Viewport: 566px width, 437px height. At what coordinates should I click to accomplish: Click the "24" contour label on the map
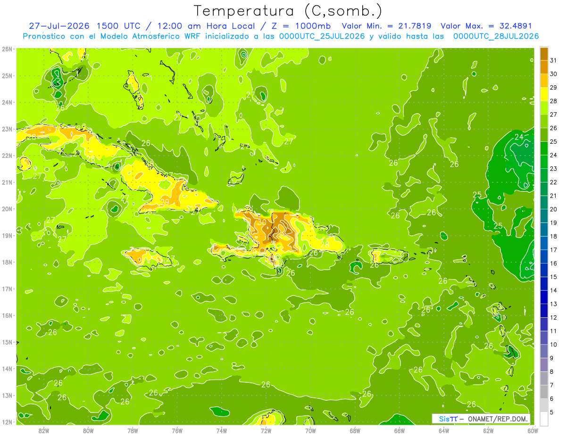(519, 137)
